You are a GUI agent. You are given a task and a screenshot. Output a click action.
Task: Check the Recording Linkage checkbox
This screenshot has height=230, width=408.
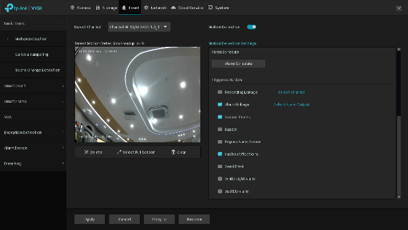(220, 92)
